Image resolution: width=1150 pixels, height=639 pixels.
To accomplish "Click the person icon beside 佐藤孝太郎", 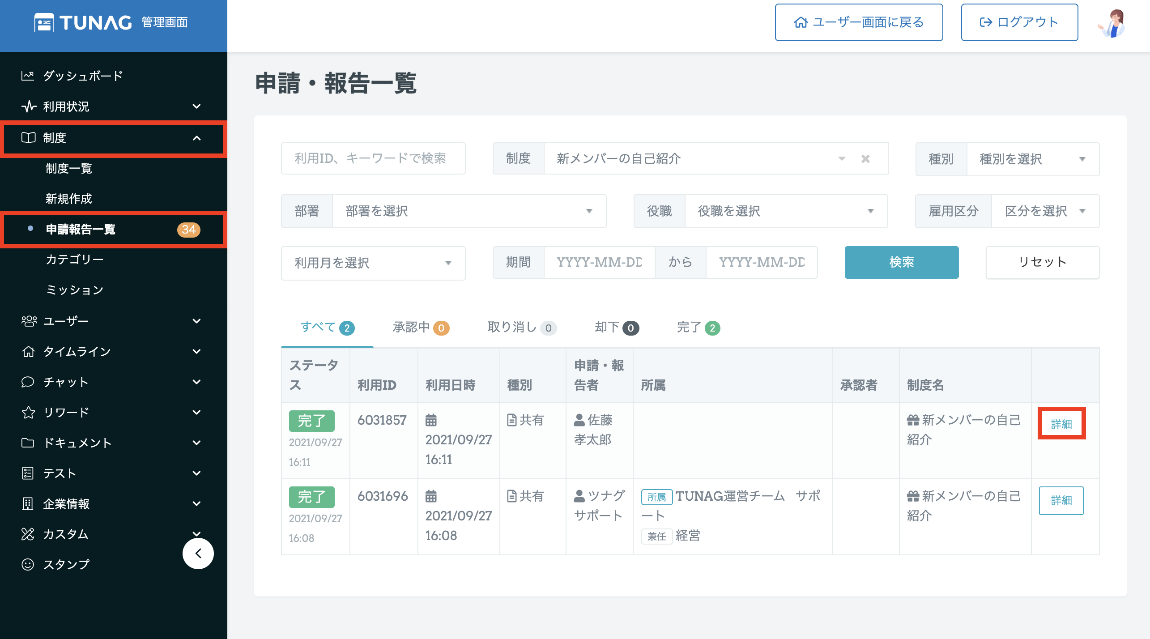I will pyautogui.click(x=579, y=420).
